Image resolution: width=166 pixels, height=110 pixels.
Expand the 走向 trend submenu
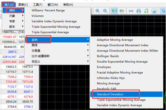click(58, 40)
